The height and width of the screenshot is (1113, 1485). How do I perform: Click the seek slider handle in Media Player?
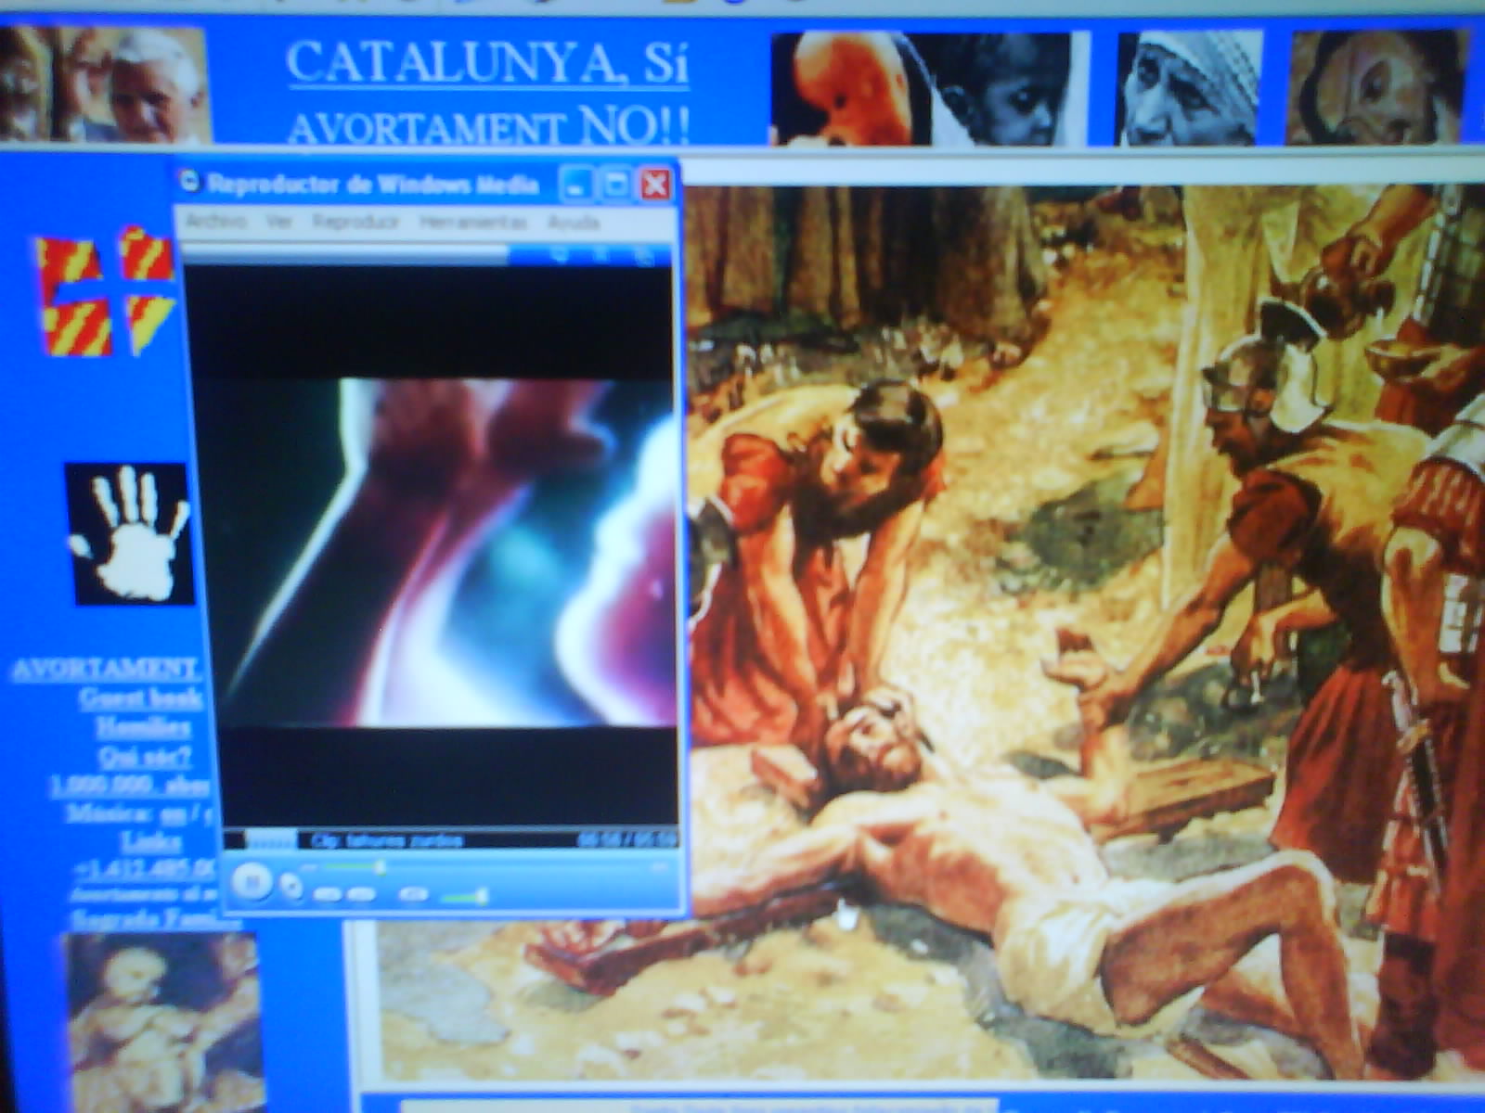point(379,867)
